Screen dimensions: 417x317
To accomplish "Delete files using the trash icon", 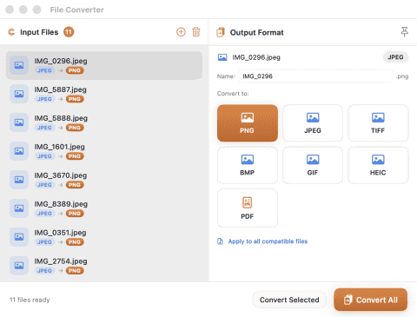I will tap(196, 32).
